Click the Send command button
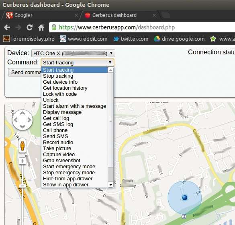The width and height of the screenshot is (235, 225). [x=25, y=72]
